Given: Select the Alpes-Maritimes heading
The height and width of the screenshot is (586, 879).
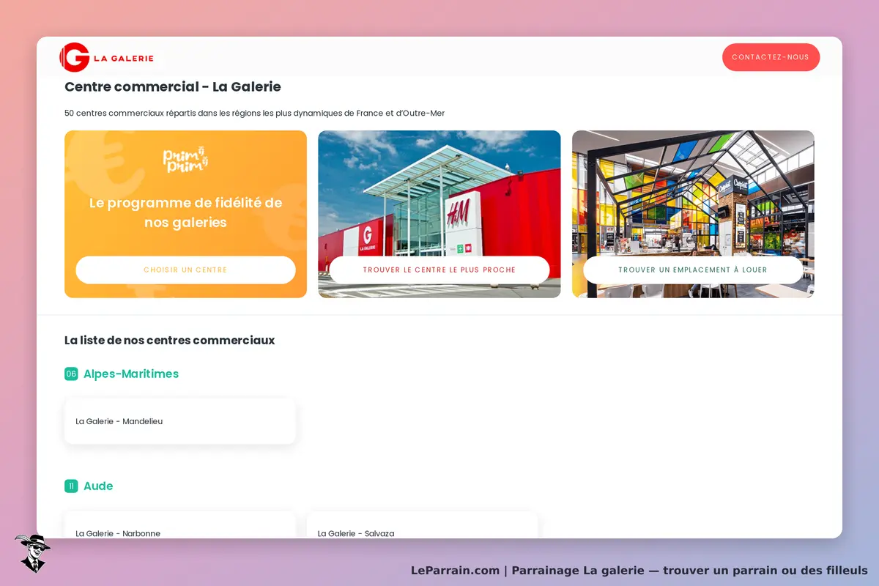Looking at the screenshot, I should pyautogui.click(x=131, y=374).
